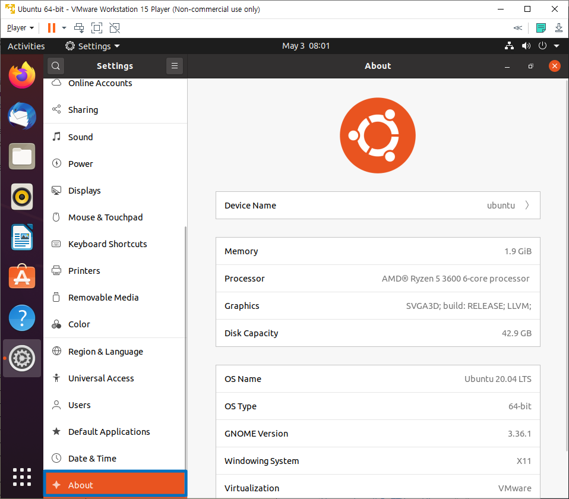The height and width of the screenshot is (499, 569).
Task: Open Ubuntu Software store dock icon
Action: [22, 277]
